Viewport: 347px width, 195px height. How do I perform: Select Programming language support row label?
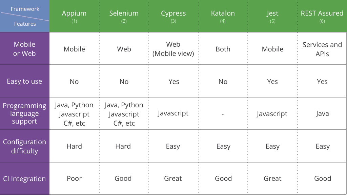point(24,113)
